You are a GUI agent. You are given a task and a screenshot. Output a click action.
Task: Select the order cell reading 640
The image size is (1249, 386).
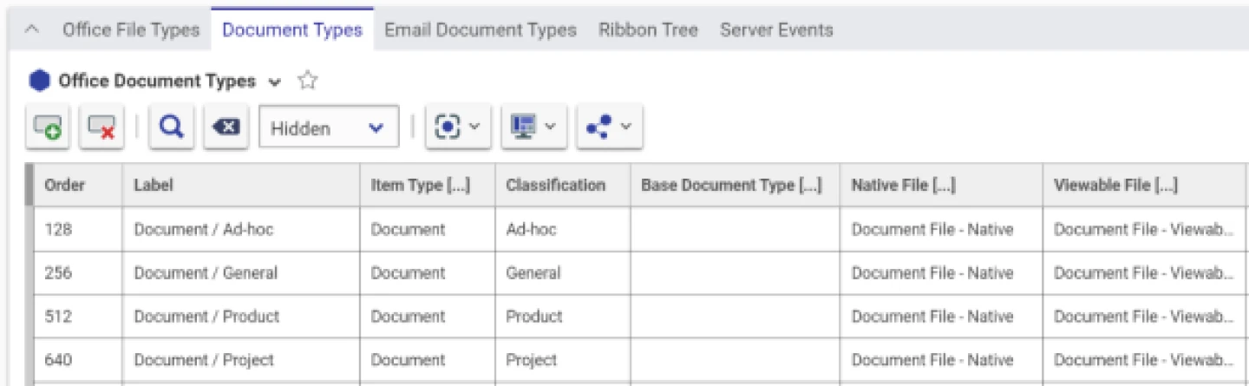tap(78, 360)
